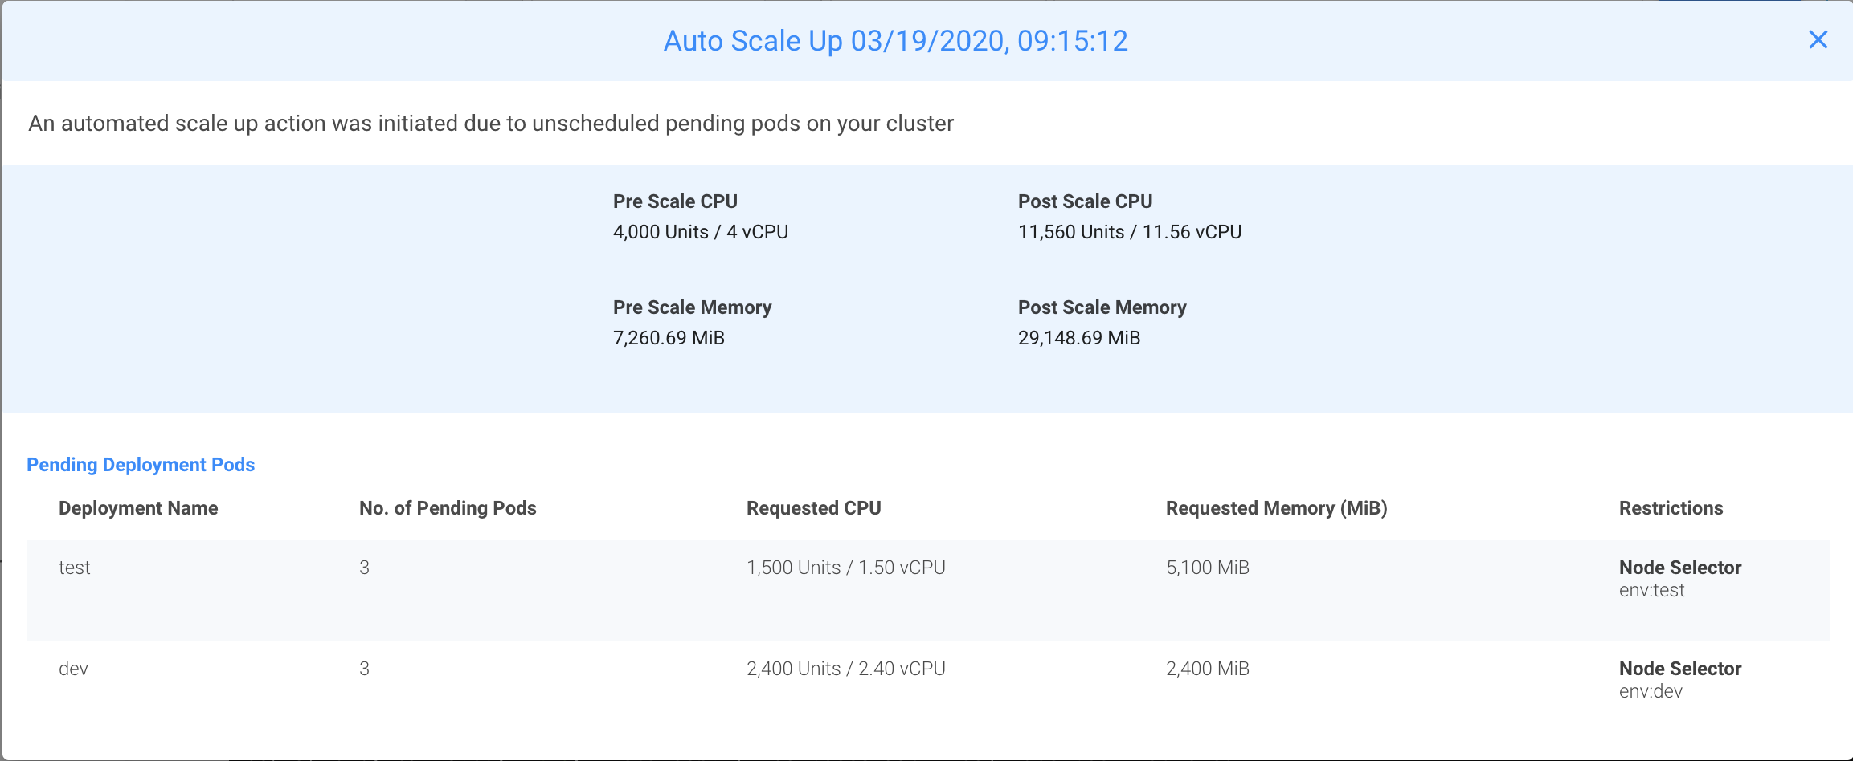Image resolution: width=1853 pixels, height=761 pixels.
Task: Click the Auto Scale Up title
Action: pyautogui.click(x=895, y=40)
